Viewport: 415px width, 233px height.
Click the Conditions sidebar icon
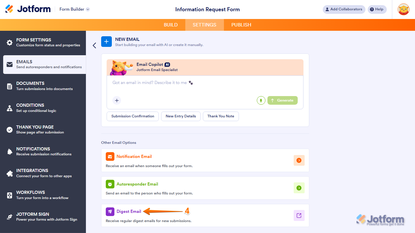tap(10, 108)
